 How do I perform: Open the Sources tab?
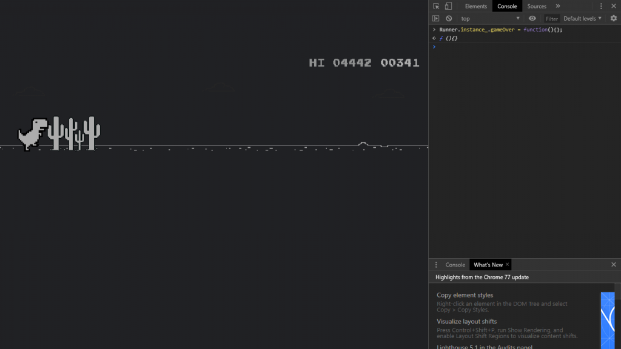click(x=537, y=6)
